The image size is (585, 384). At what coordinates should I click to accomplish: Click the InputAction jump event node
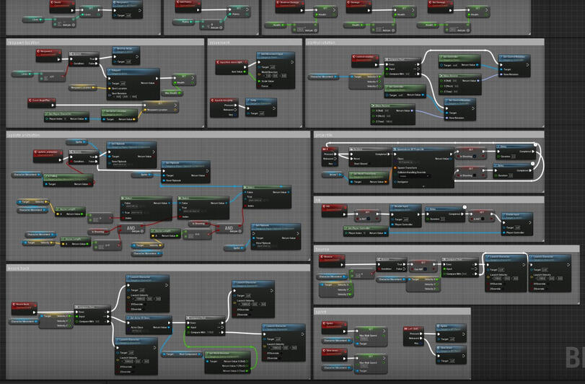(x=224, y=100)
